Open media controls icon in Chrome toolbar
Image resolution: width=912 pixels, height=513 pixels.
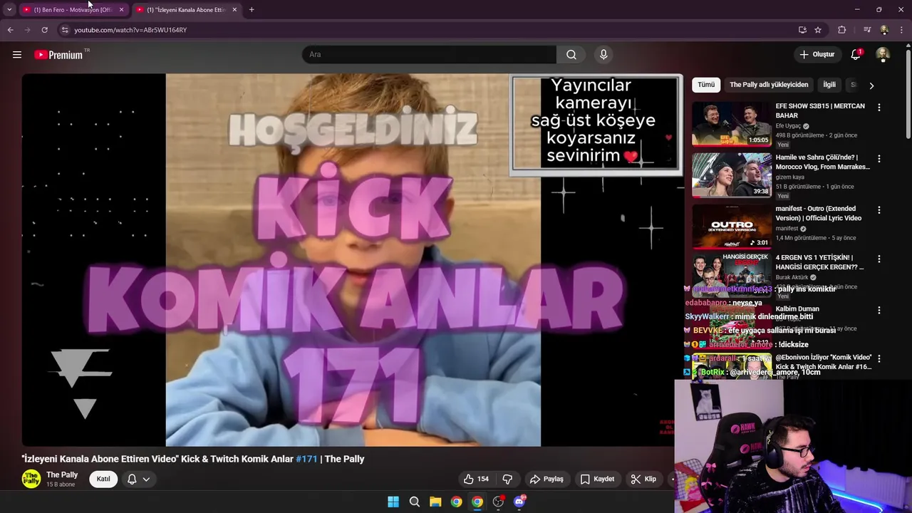[x=867, y=30]
